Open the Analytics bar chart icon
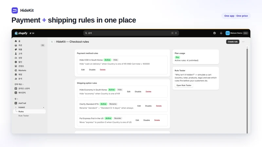 (x=16, y=79)
